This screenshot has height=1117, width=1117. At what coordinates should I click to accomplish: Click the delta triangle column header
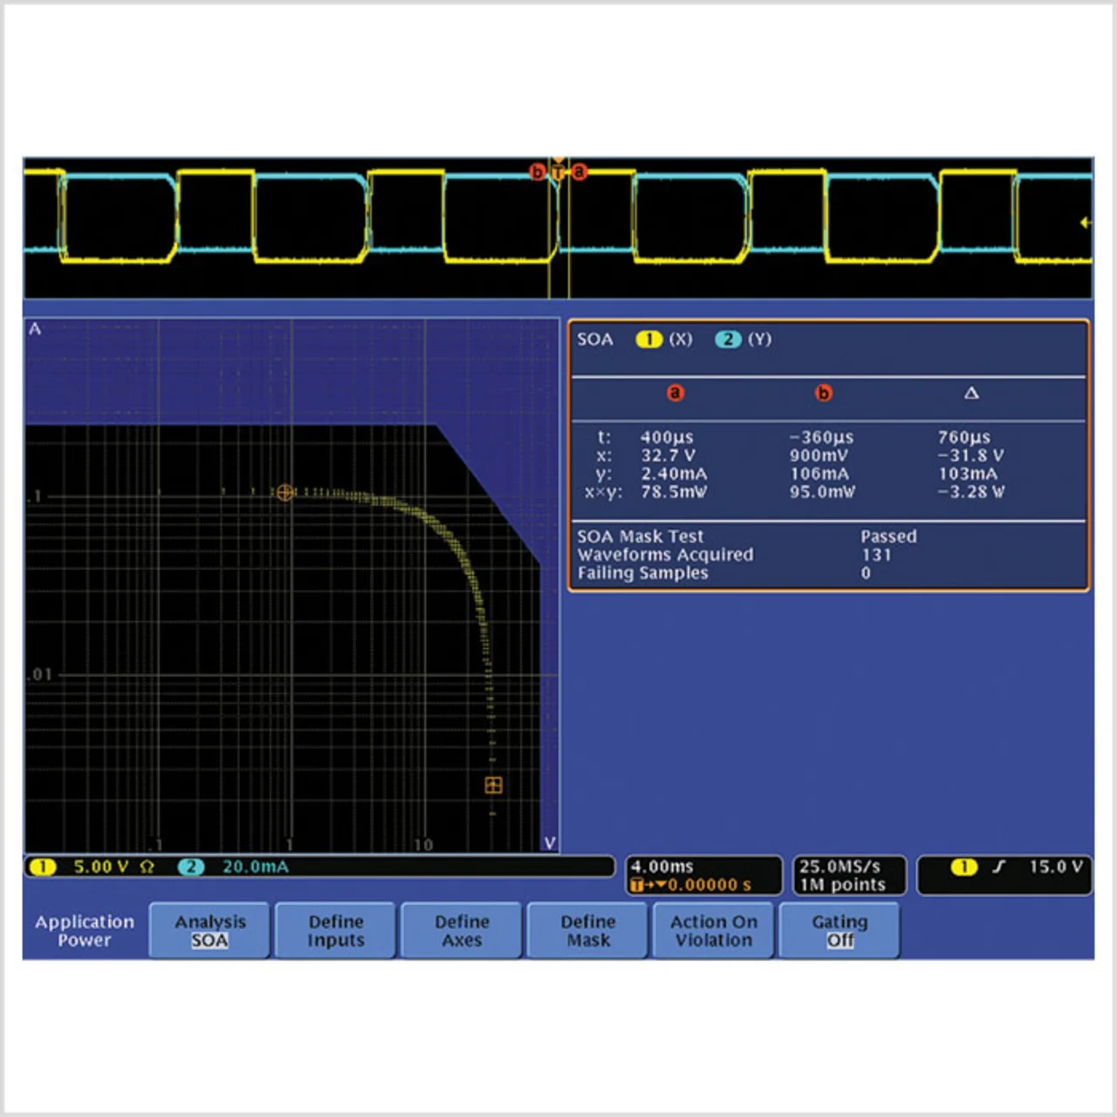coord(971,394)
